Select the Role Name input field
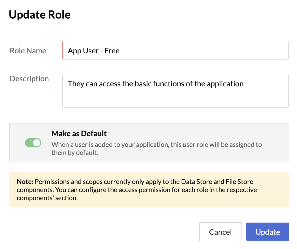Viewport: 297px width, 249px height. click(x=176, y=50)
